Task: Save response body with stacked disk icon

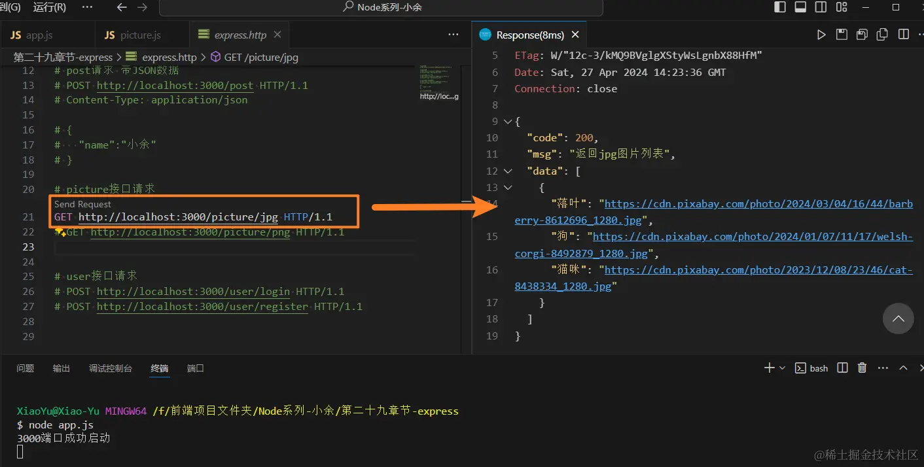Action: [862, 35]
